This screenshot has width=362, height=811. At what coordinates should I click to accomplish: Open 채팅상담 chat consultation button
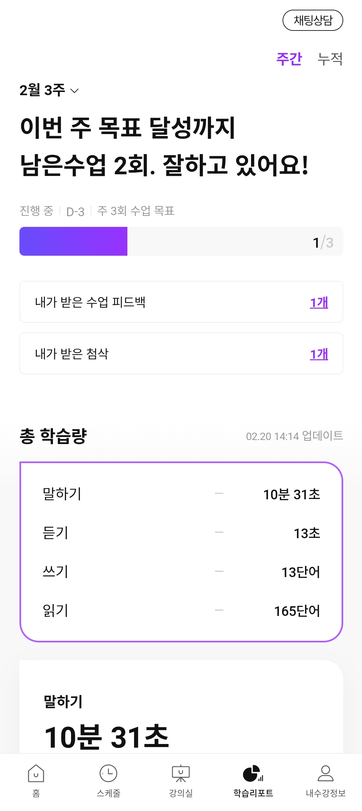[x=313, y=20]
